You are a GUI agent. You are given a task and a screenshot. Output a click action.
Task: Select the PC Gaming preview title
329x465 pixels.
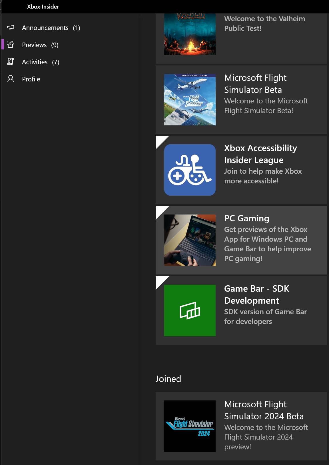(246, 218)
